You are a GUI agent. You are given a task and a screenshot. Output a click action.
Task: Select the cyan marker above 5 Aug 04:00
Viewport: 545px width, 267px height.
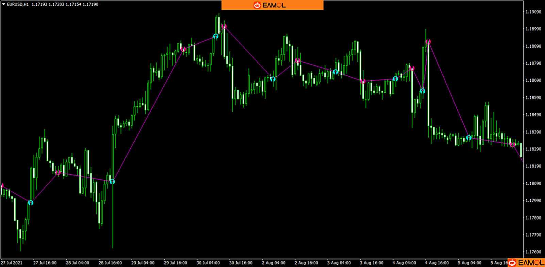[x=469, y=138]
